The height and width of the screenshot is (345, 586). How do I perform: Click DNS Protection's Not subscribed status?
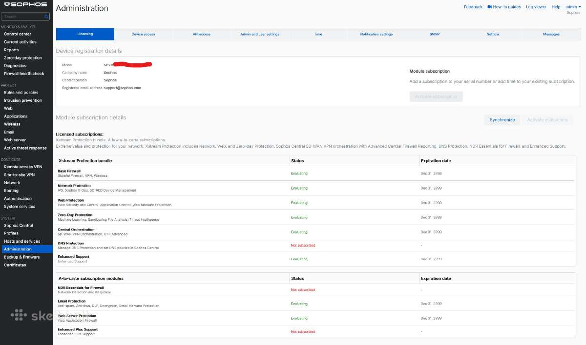(x=303, y=246)
